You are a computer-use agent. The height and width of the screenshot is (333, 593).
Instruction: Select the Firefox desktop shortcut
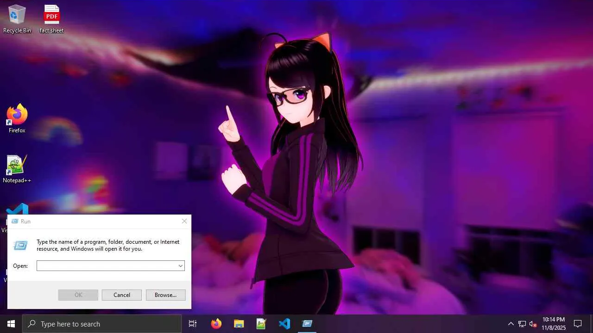click(17, 118)
